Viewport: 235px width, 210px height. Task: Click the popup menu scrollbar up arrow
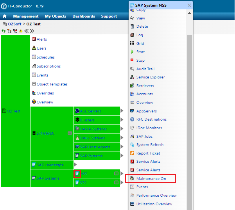(x=189, y=13)
